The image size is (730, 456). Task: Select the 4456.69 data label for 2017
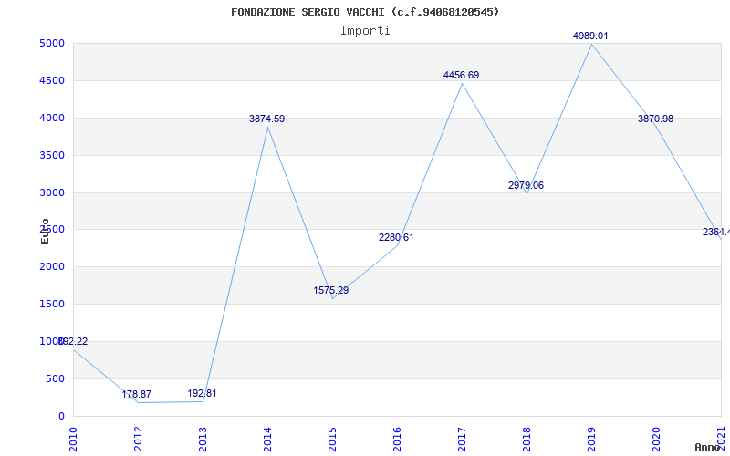tap(461, 75)
